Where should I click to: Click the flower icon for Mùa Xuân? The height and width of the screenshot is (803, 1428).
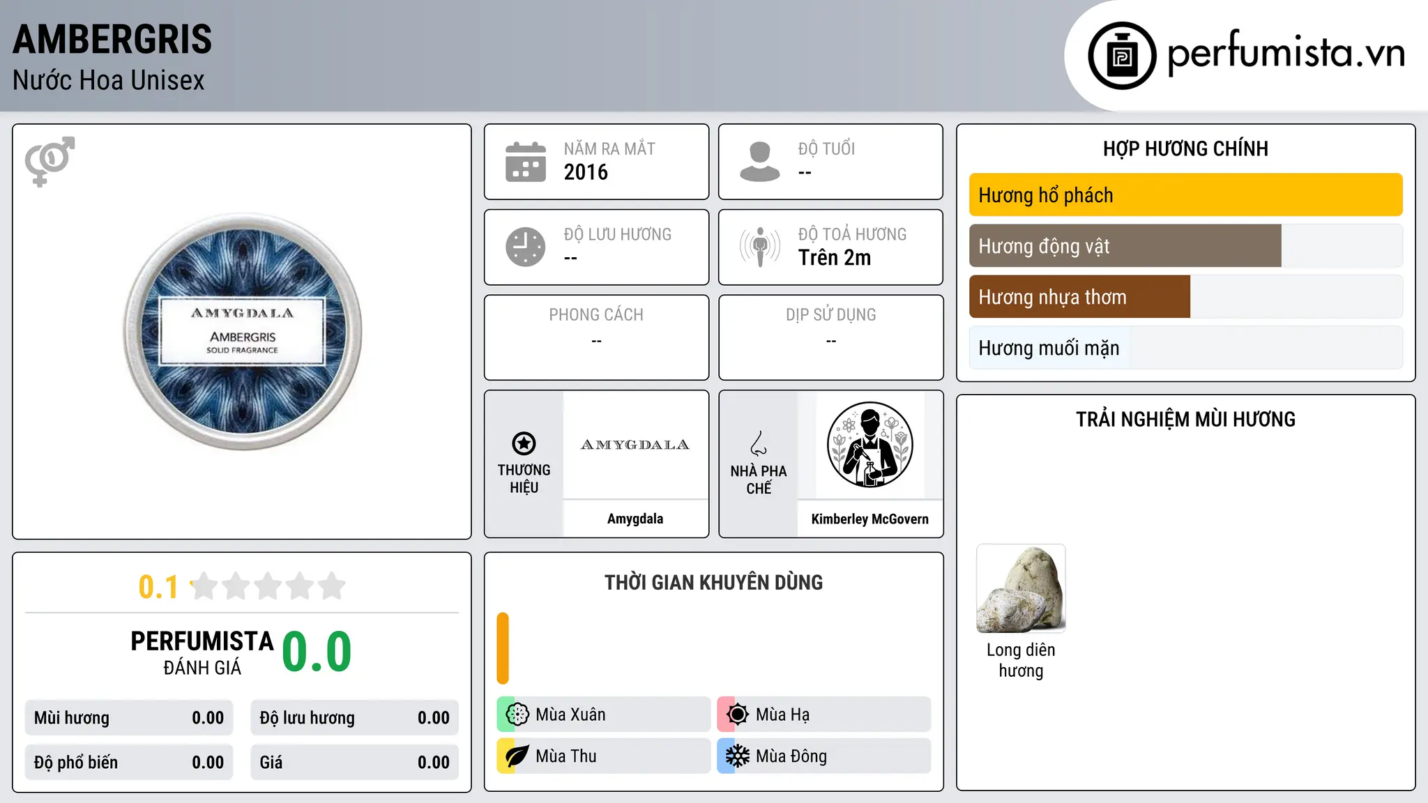click(517, 714)
